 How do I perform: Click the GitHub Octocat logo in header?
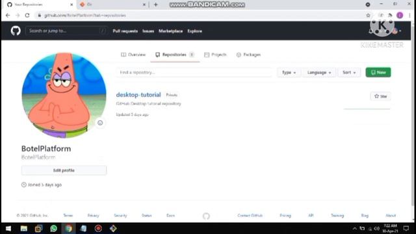16,31
